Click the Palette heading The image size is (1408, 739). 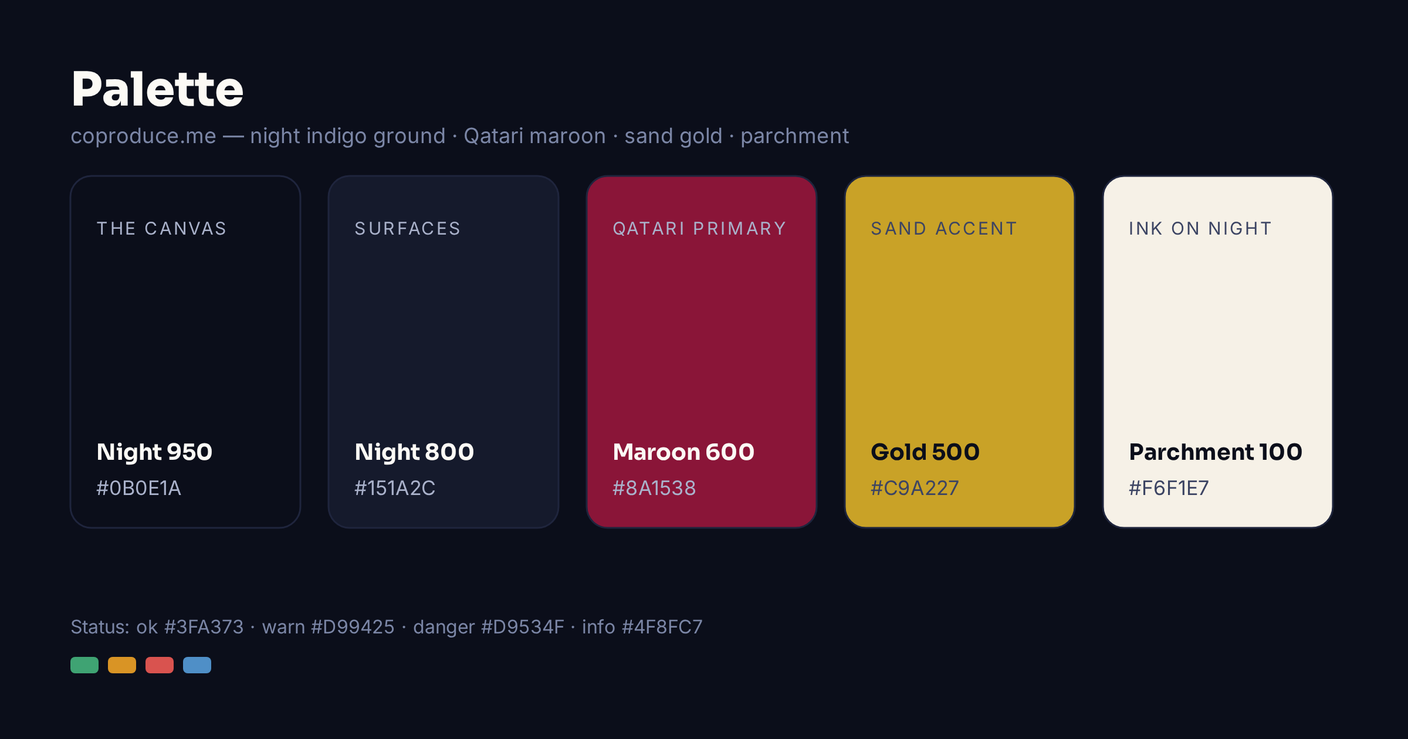[157, 89]
